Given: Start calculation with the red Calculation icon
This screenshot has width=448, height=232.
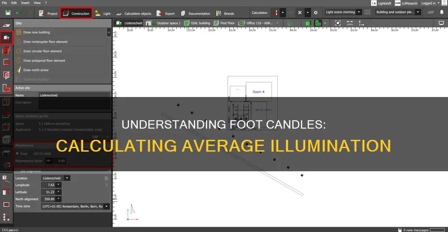Looking at the screenshot, I should (x=276, y=13).
